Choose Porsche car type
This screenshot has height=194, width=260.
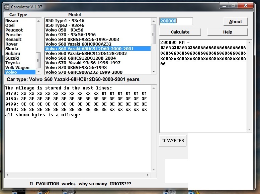pos(20,35)
